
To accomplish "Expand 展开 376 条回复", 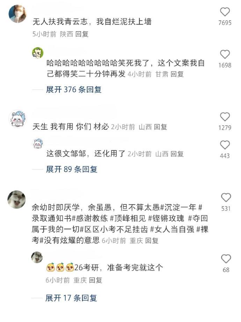I will click(74, 90).
